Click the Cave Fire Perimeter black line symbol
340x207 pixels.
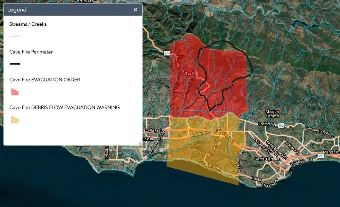[15, 64]
